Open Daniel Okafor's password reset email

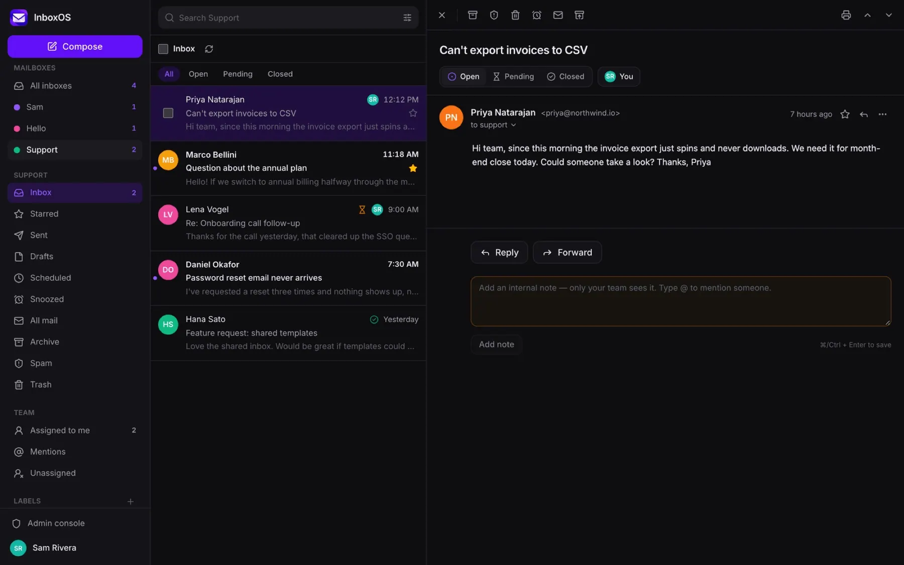tap(288, 278)
